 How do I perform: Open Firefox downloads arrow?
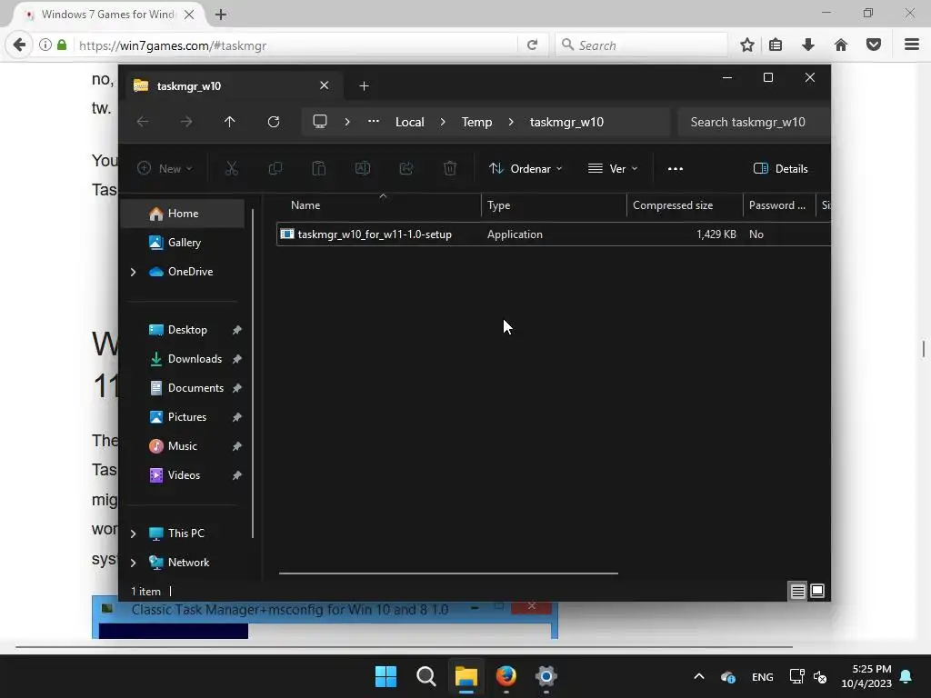[808, 45]
